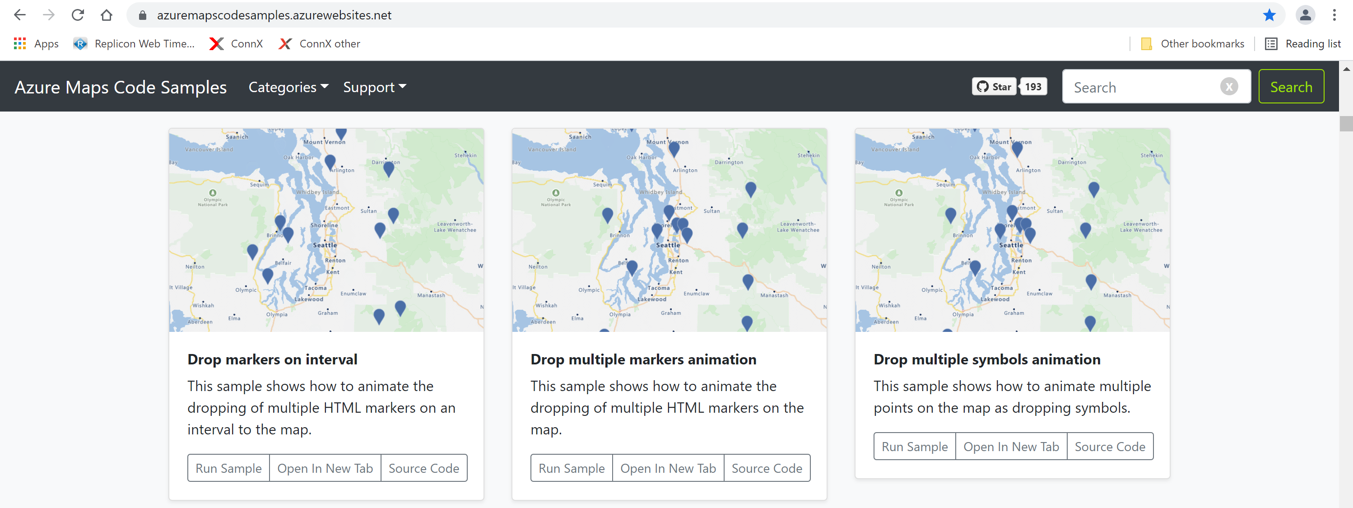1353x508 pixels.
Task: Open the Other bookmarks folder
Action: click(1192, 44)
